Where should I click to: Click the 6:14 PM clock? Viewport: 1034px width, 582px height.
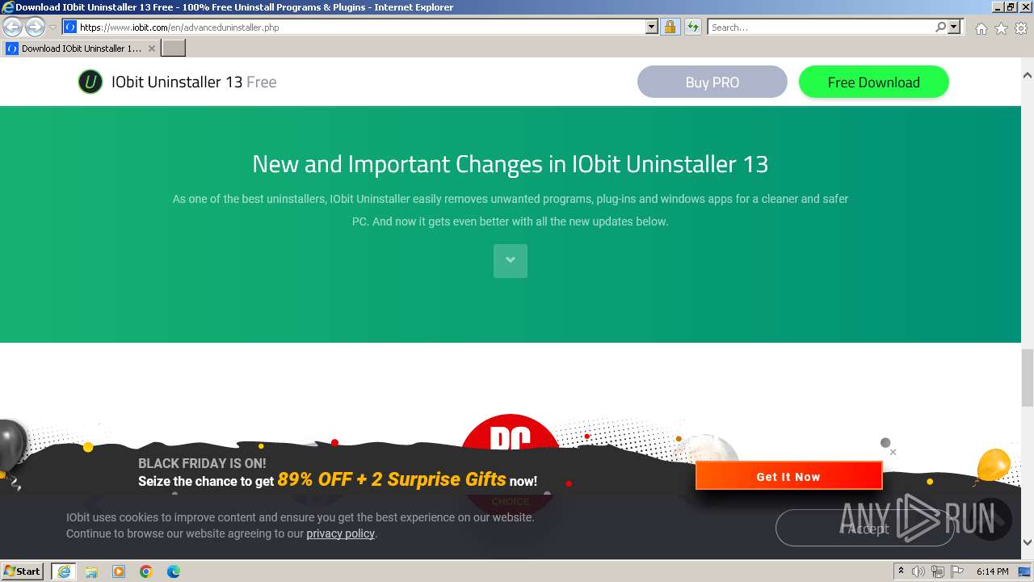point(992,571)
